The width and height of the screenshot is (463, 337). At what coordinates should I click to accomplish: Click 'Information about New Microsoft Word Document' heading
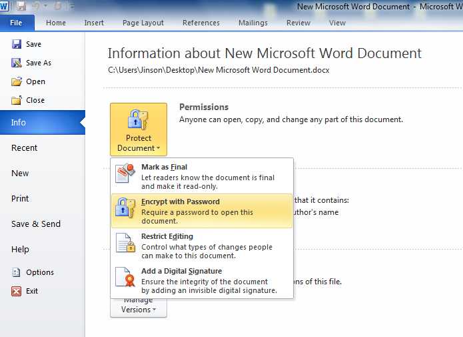pos(264,53)
